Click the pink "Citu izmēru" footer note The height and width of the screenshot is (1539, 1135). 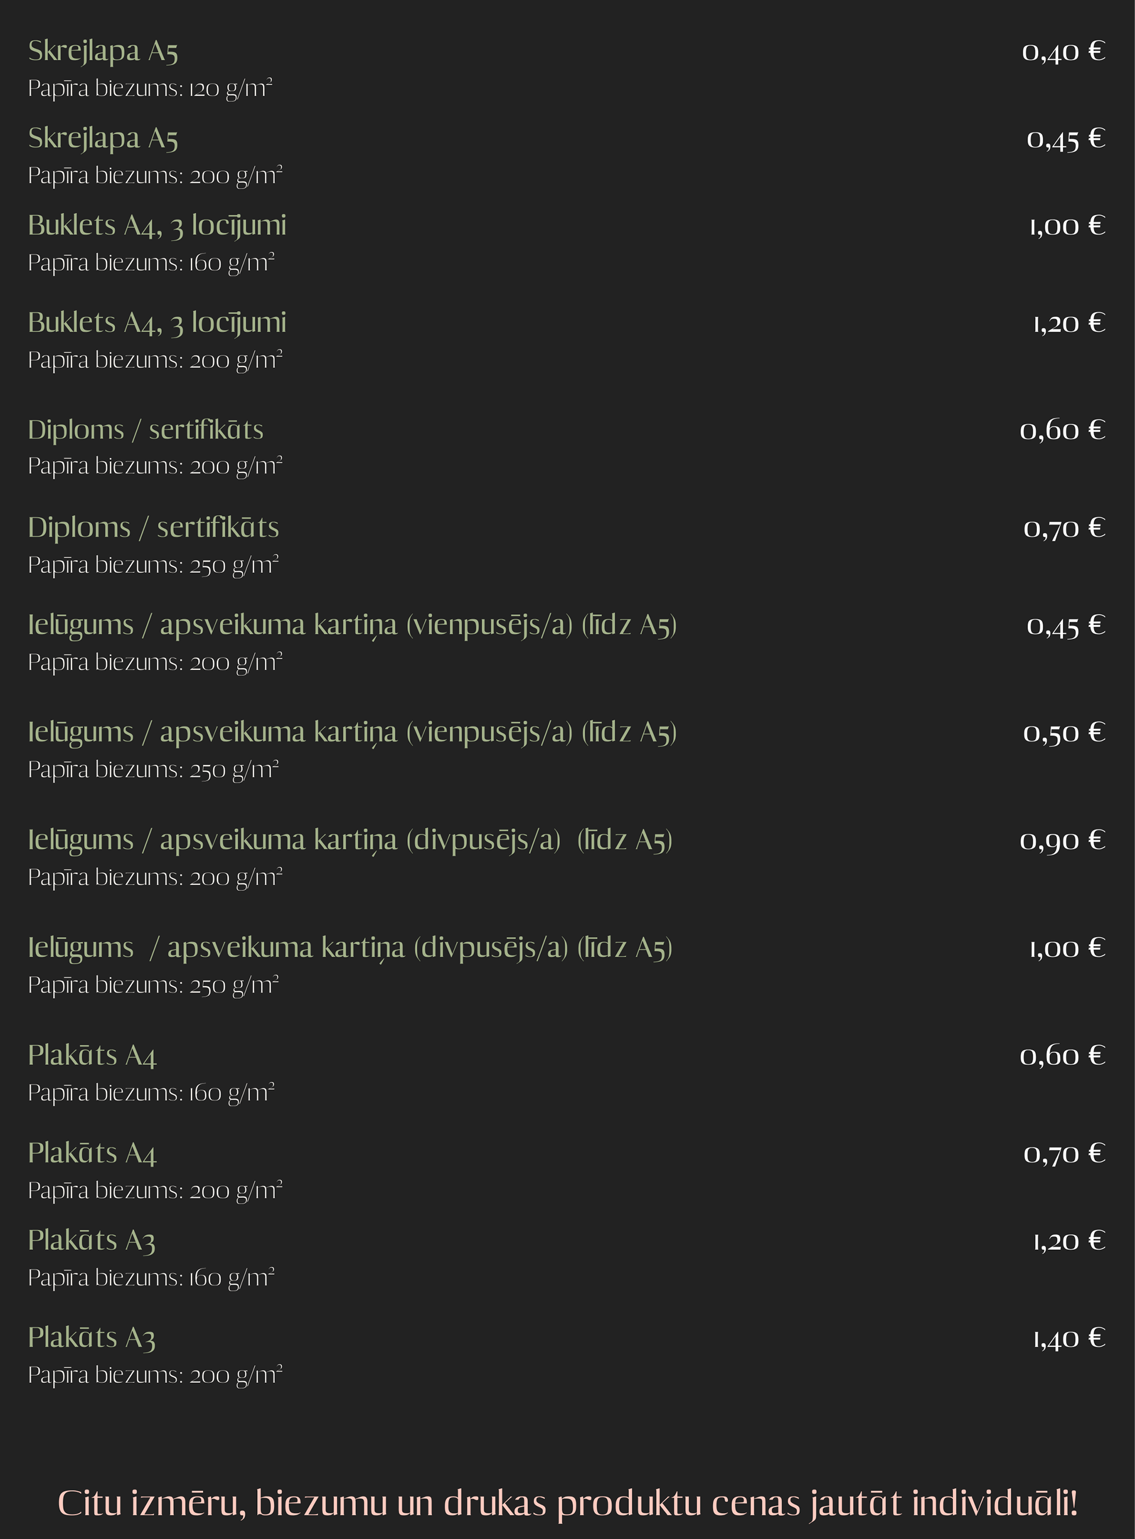[x=567, y=1502]
